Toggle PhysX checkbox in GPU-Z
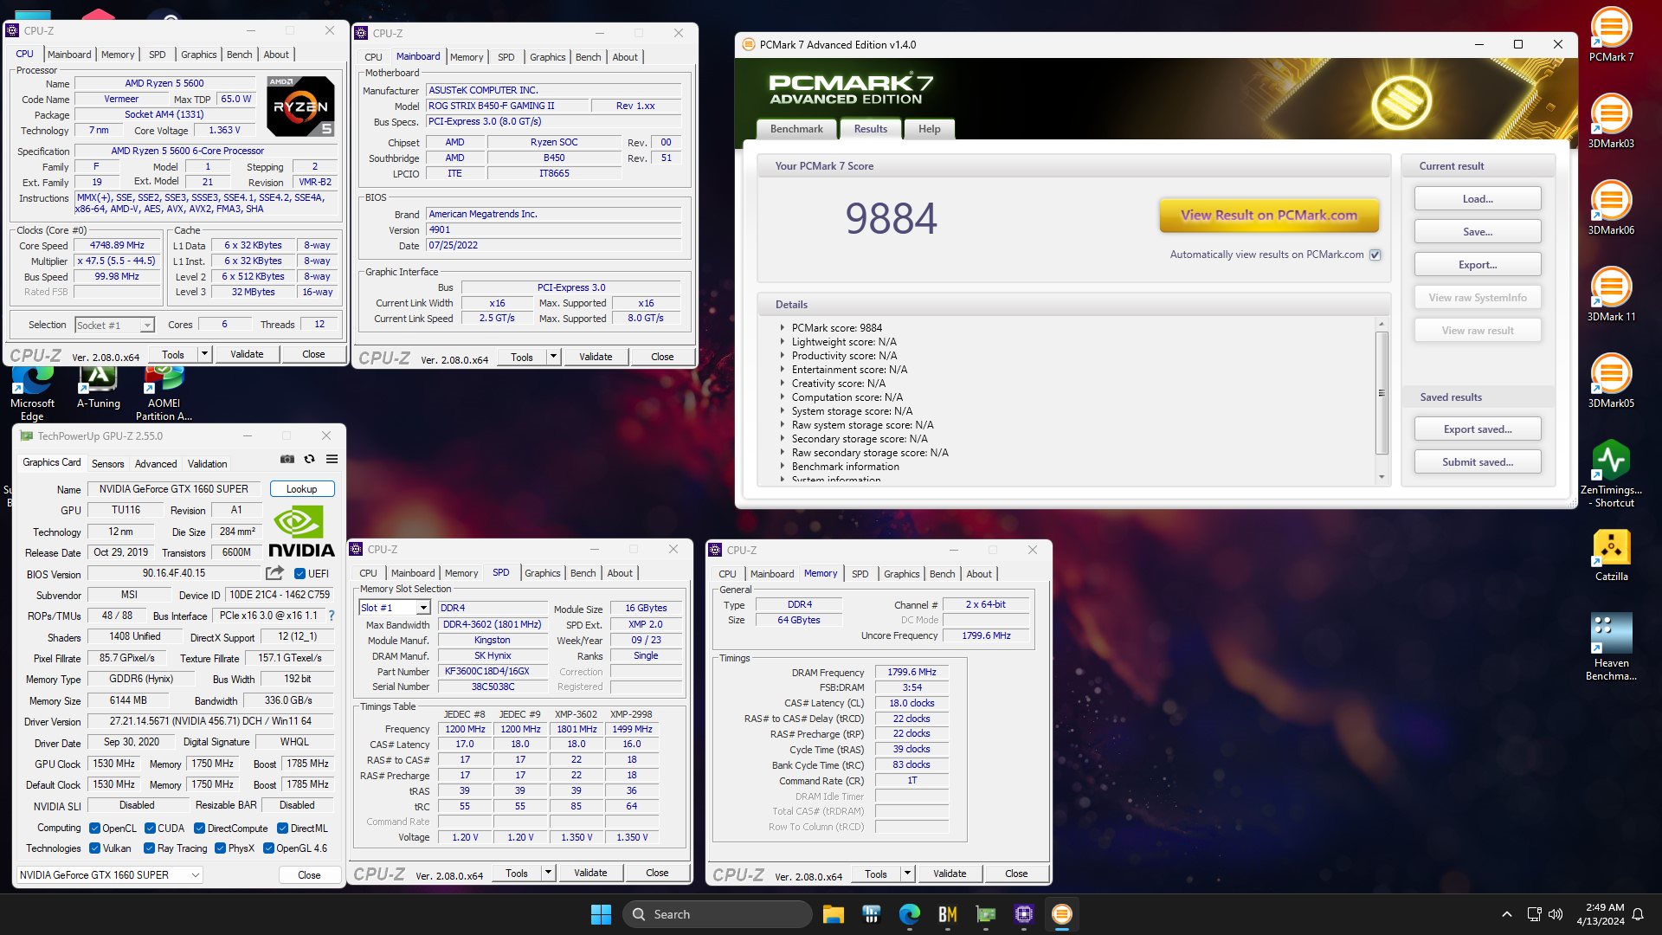 pyautogui.click(x=220, y=848)
